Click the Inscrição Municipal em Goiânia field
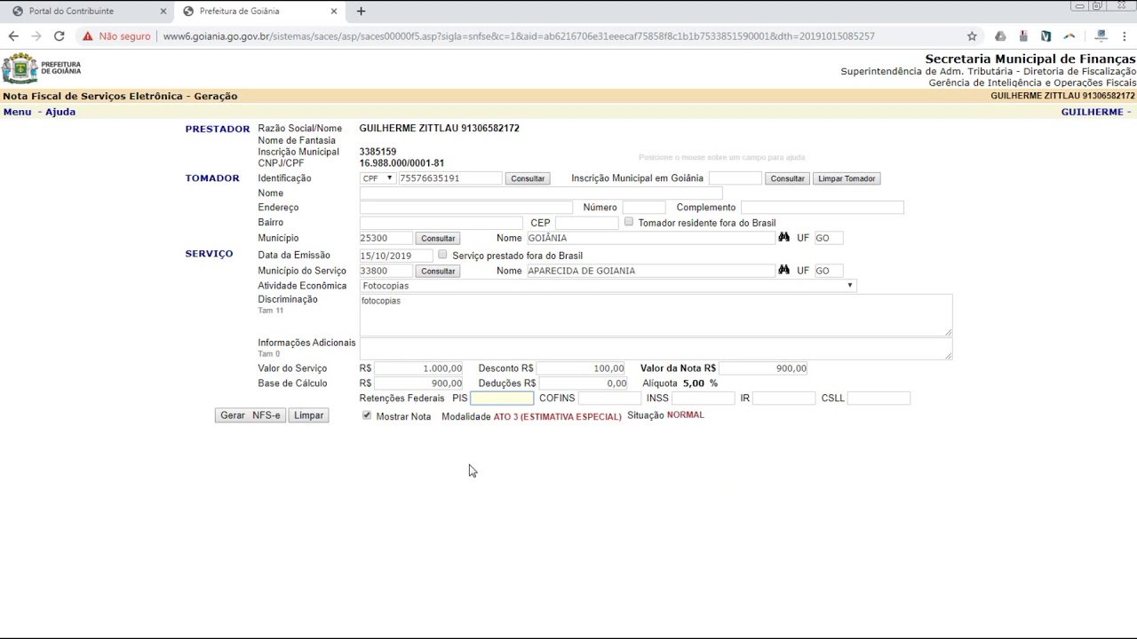1137x639 pixels. [735, 178]
